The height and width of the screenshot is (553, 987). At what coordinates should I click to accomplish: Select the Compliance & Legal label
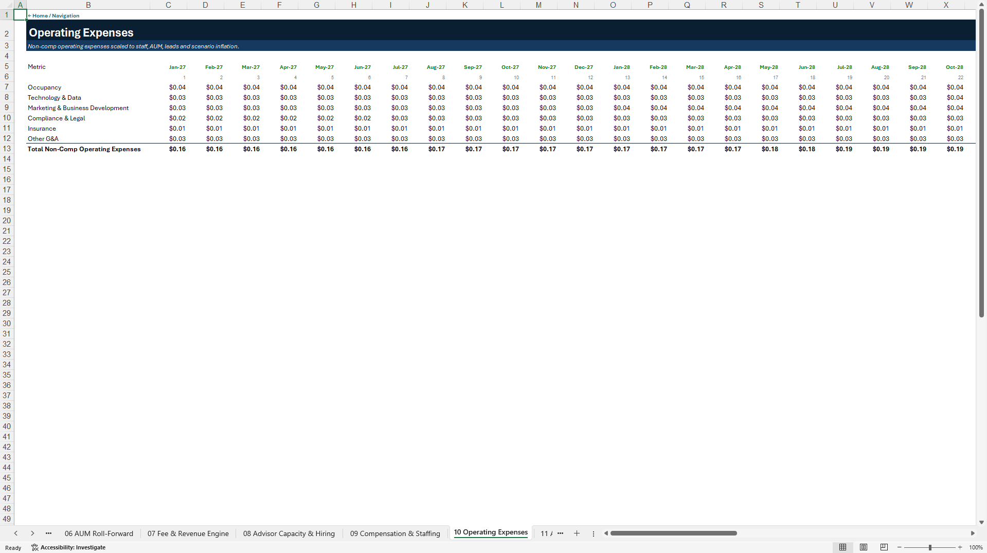(x=57, y=118)
